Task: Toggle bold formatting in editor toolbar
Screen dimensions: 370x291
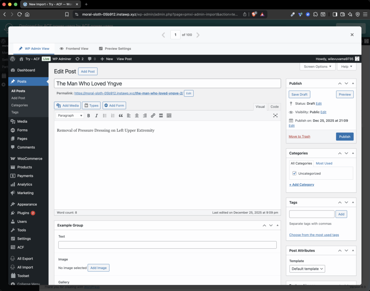Action: click(x=89, y=116)
